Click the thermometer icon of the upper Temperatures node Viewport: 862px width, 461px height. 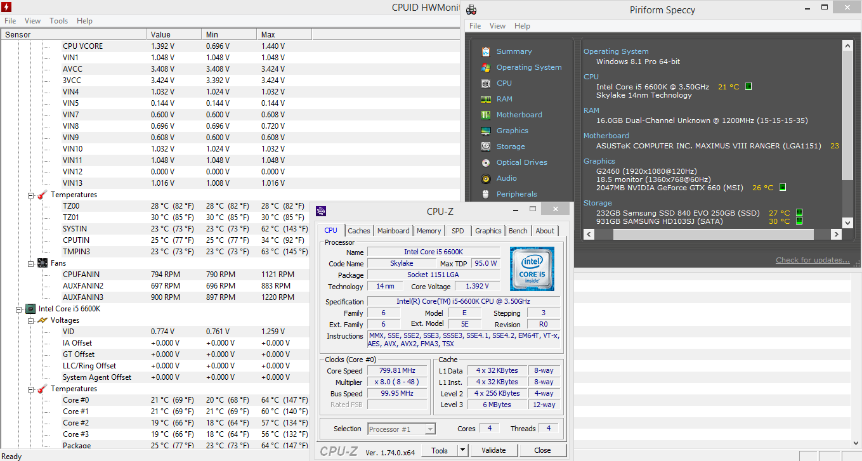pyautogui.click(x=42, y=195)
